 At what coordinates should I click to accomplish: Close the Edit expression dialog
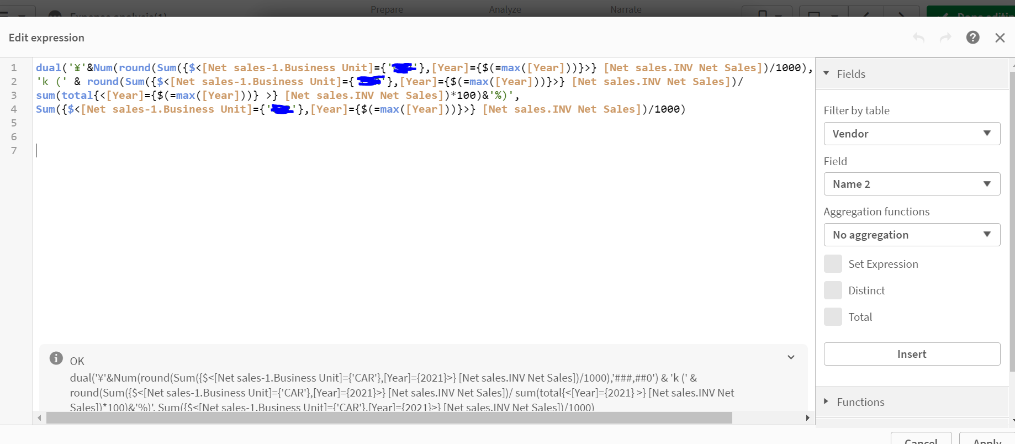[1000, 38]
